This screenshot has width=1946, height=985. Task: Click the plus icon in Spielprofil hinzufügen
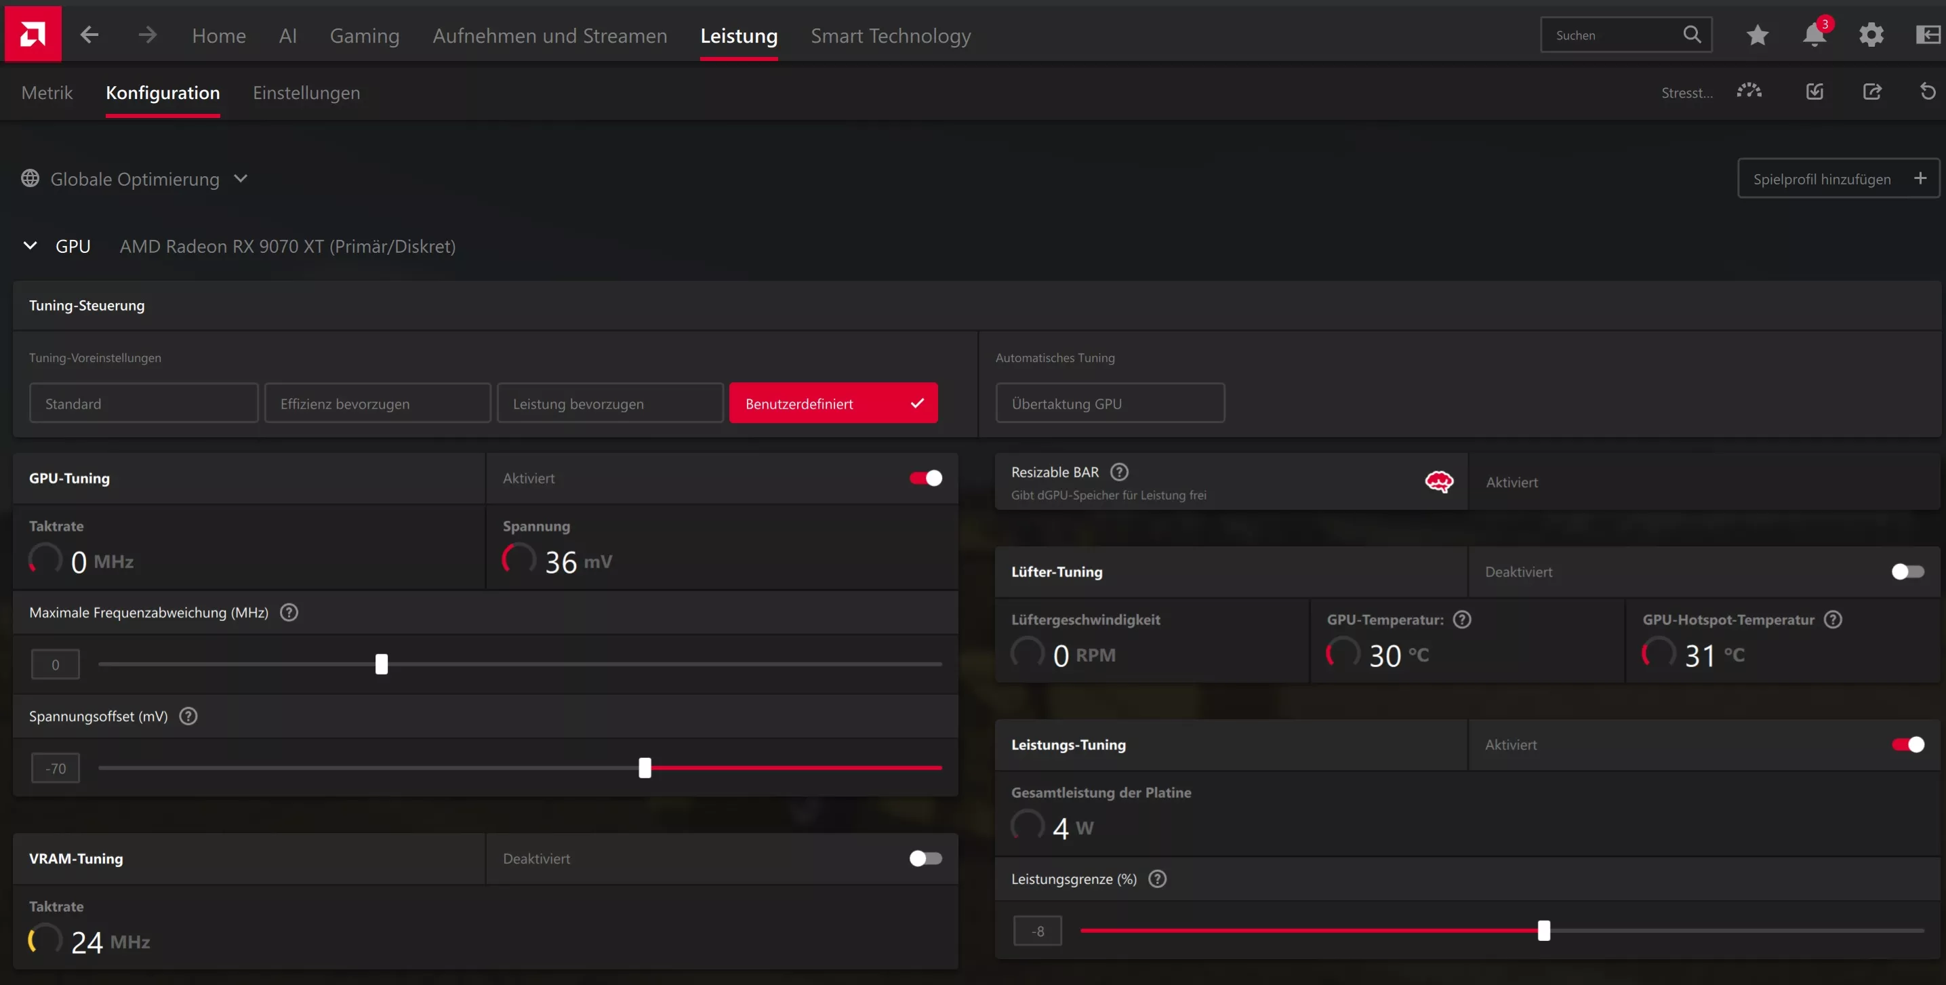pyautogui.click(x=1920, y=178)
